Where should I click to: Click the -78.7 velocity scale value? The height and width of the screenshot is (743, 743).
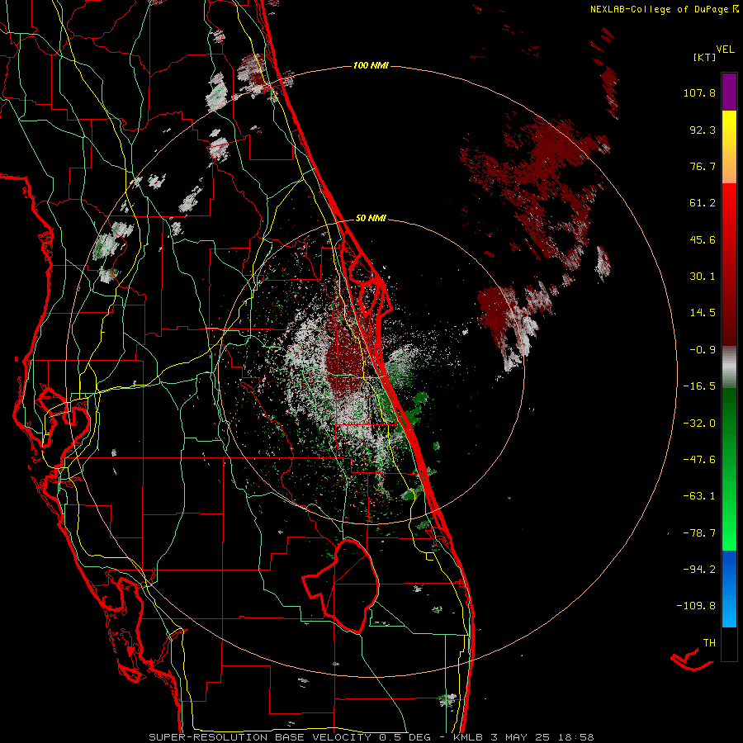699,533
